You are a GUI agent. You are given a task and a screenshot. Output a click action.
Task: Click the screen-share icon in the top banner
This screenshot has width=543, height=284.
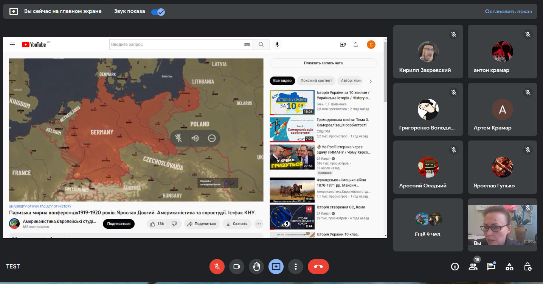(14, 11)
